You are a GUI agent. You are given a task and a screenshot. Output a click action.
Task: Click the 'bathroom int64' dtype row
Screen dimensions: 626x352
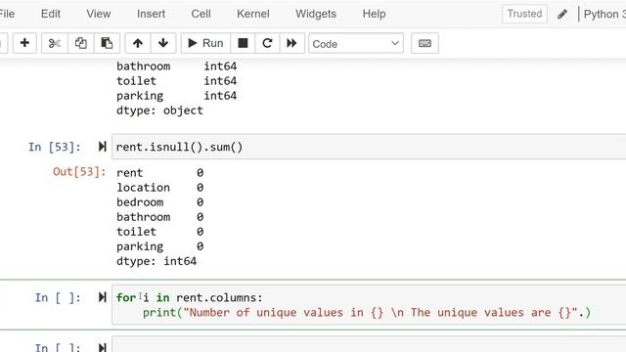click(x=176, y=66)
